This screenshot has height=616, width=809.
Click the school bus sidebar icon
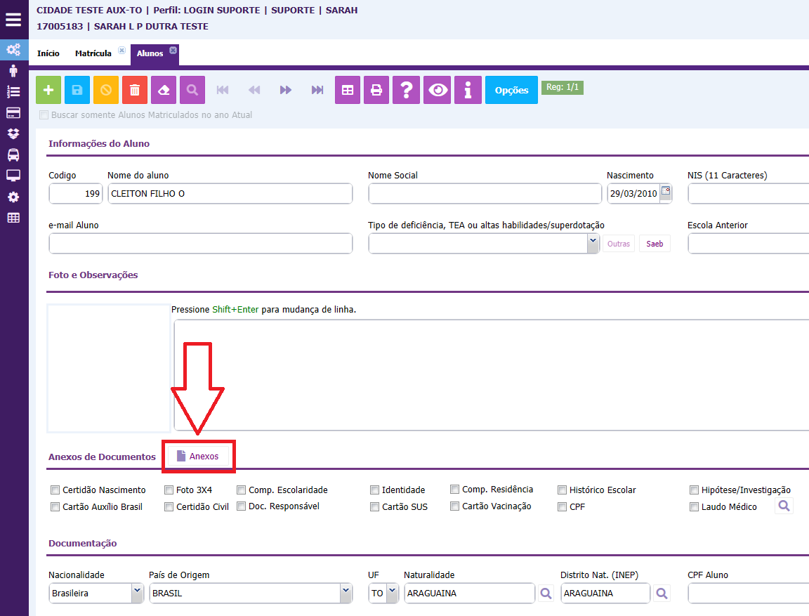[13, 155]
